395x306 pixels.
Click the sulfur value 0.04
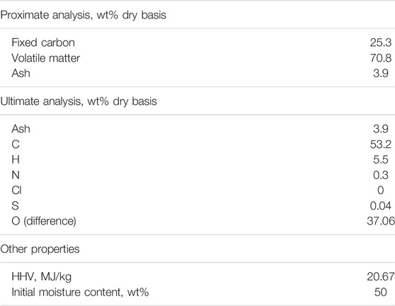(x=381, y=205)
